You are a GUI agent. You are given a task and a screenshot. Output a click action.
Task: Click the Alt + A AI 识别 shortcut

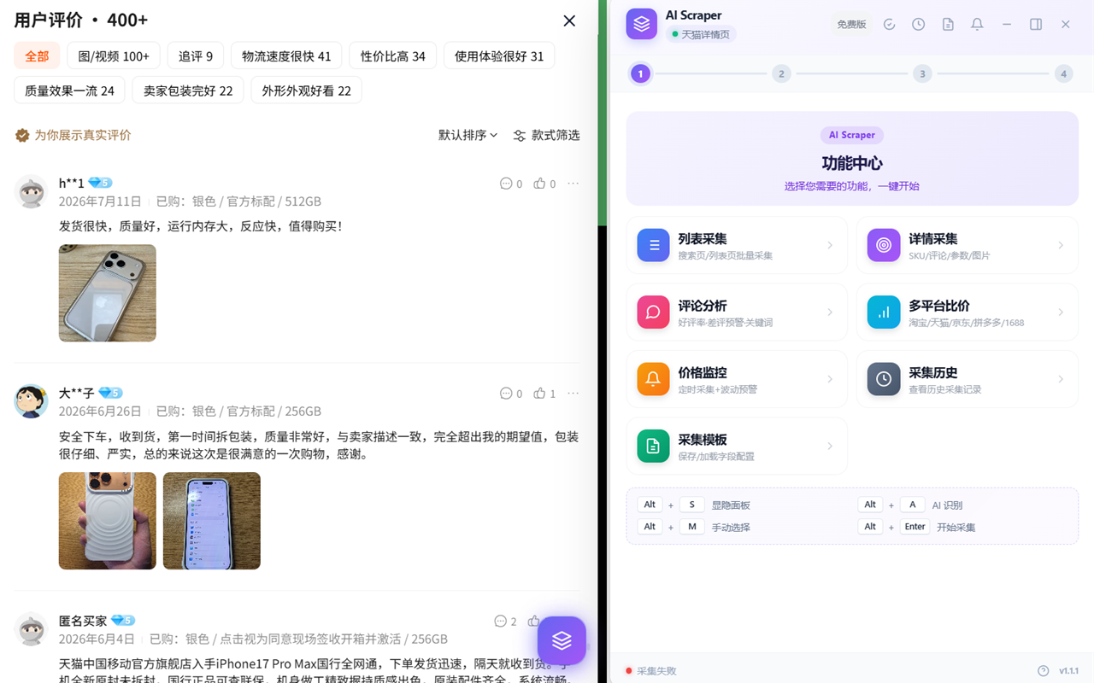click(910, 505)
